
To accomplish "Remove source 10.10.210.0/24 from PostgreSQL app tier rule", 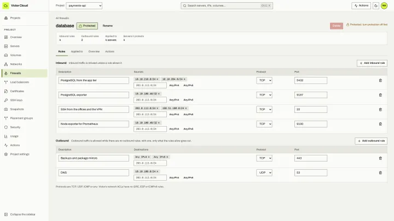I will 158,79.
